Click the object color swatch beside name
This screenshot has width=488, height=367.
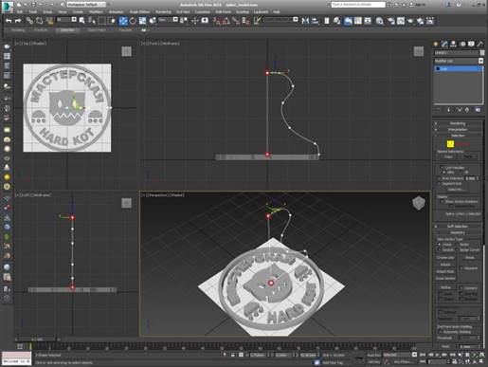pos(482,52)
